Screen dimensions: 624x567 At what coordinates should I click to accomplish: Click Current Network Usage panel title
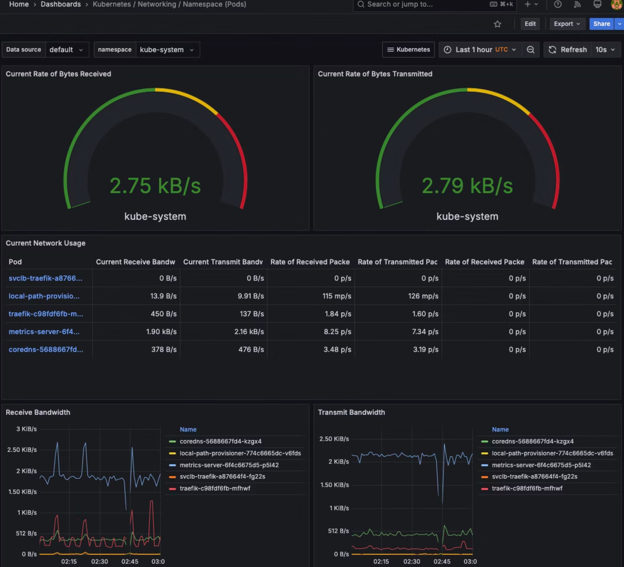pos(46,243)
